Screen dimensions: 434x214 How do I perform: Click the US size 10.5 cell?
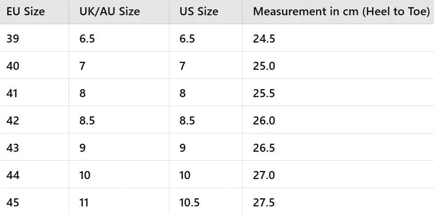[206, 201]
